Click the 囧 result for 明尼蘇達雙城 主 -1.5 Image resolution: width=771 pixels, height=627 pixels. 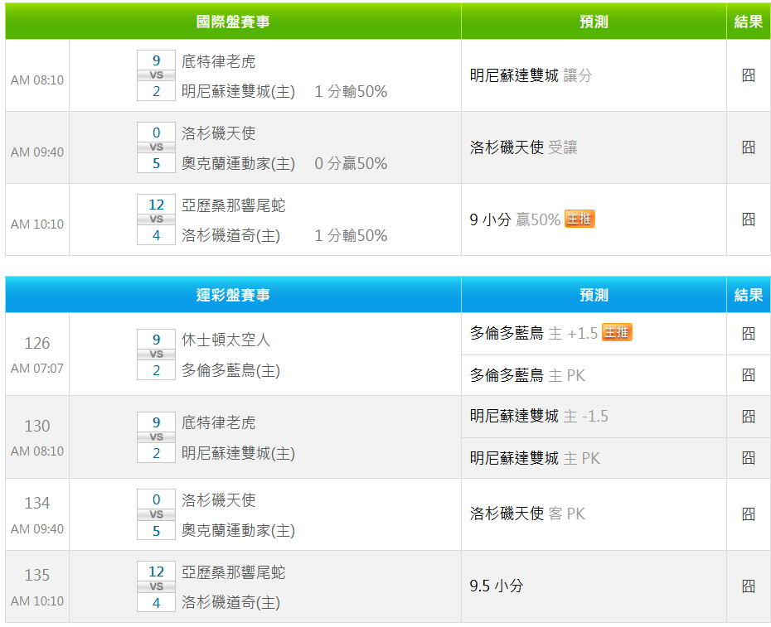click(749, 416)
